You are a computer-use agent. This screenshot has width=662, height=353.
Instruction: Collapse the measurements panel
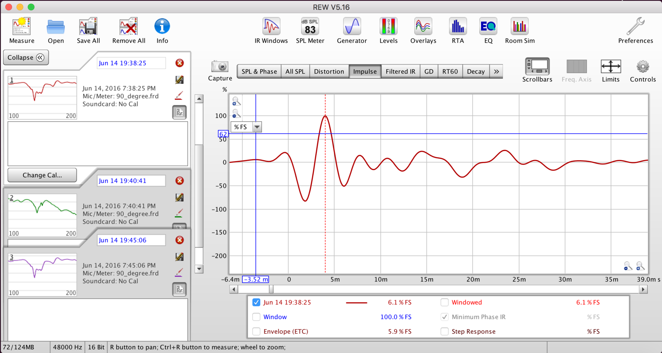tap(26, 58)
